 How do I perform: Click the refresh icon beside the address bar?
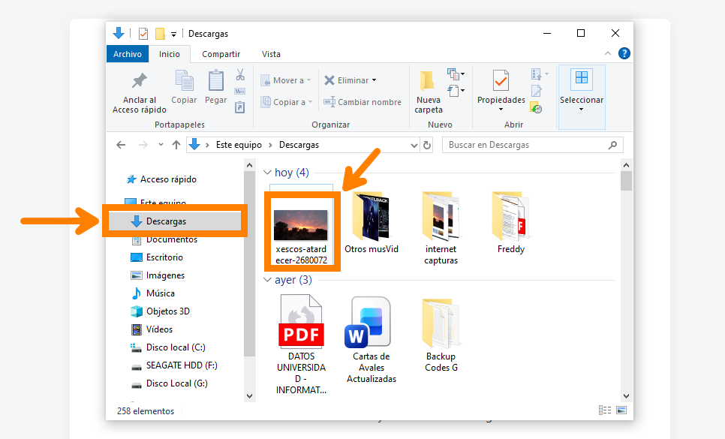pyautogui.click(x=427, y=145)
